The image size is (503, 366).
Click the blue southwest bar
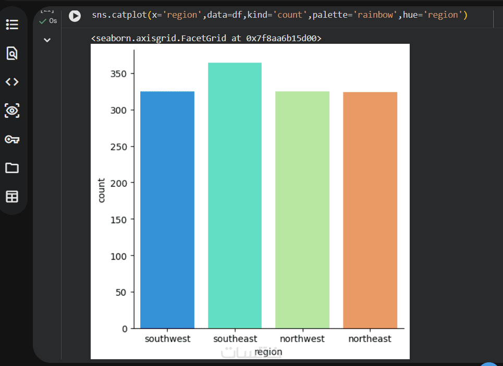[x=167, y=210]
